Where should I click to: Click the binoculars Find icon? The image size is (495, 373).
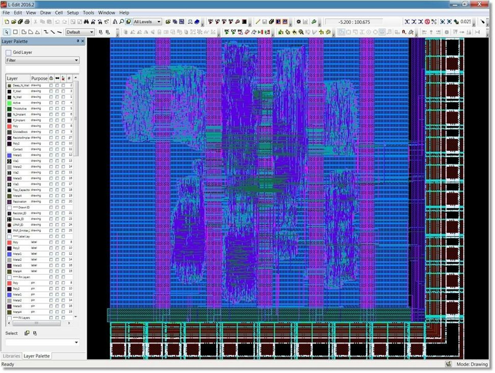86,22
